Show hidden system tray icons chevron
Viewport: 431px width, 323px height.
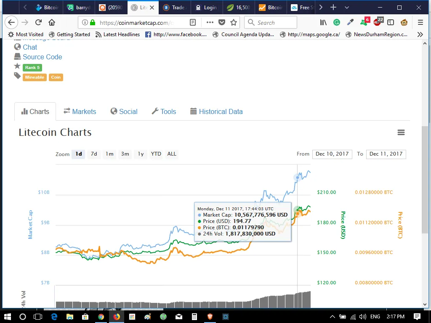(332, 317)
